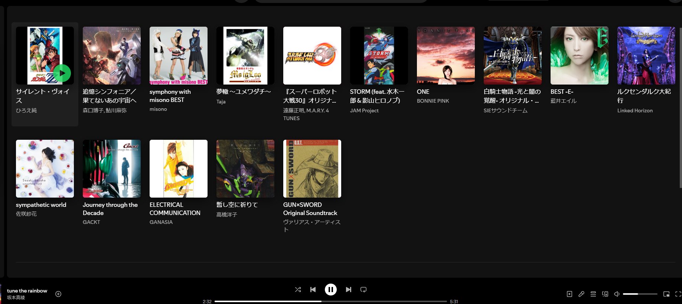Open Connect to a device
This screenshot has height=304, width=682.
(x=605, y=294)
